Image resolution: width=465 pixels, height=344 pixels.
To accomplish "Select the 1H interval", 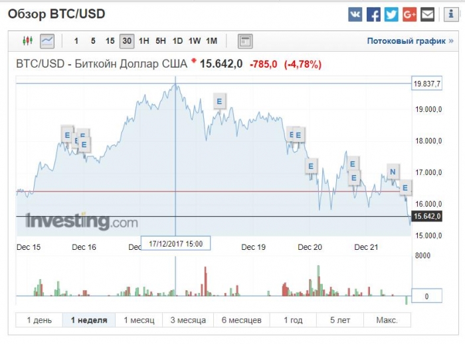I will pyautogui.click(x=143, y=41).
